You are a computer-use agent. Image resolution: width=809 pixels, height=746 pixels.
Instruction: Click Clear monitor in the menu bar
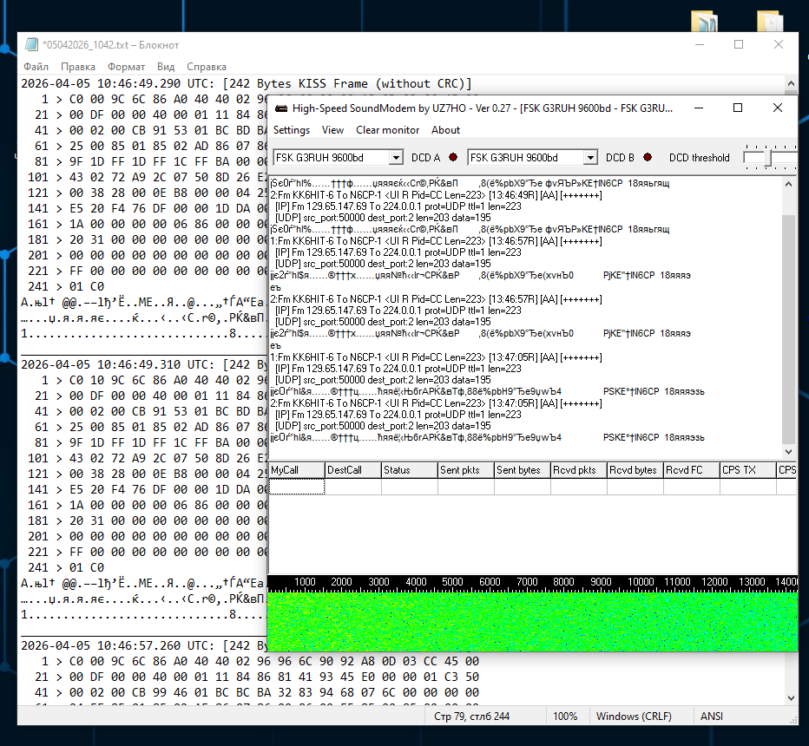click(x=387, y=130)
